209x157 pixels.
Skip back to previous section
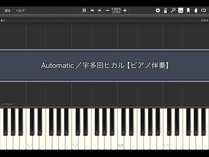pos(92,10)
